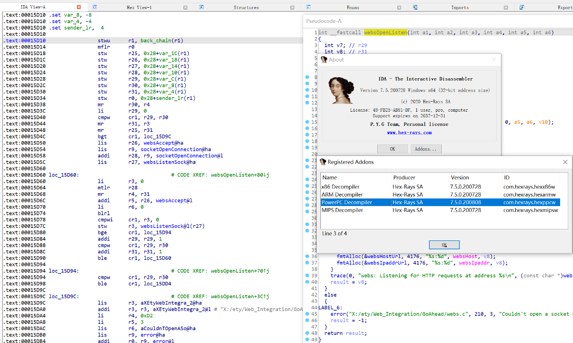The height and width of the screenshot is (343, 573).
Task: Open the www.hex-rays.com link
Action: coord(409,133)
